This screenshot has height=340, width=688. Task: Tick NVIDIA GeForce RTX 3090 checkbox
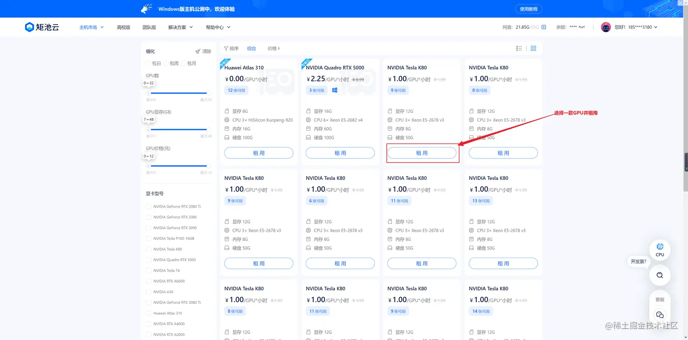pos(148,228)
